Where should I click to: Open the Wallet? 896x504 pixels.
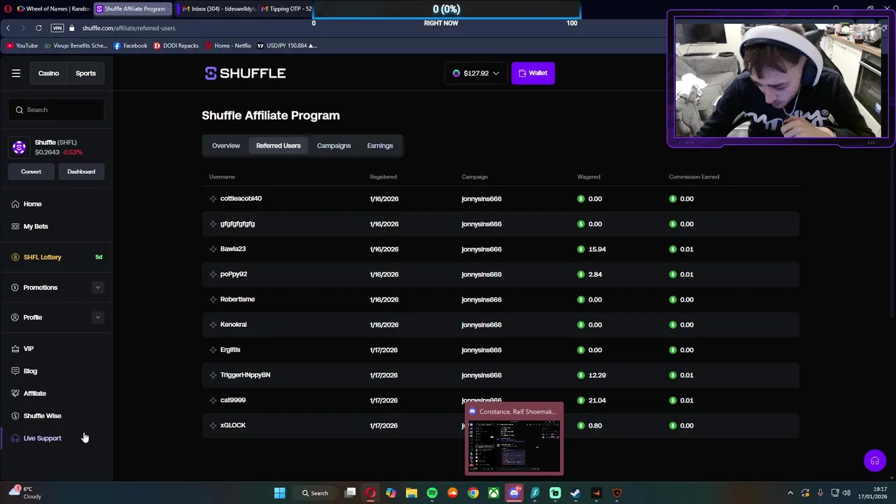(533, 73)
